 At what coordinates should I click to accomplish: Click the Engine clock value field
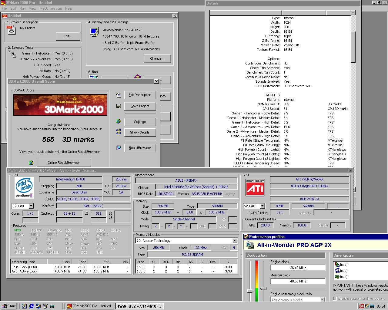(298, 268)
